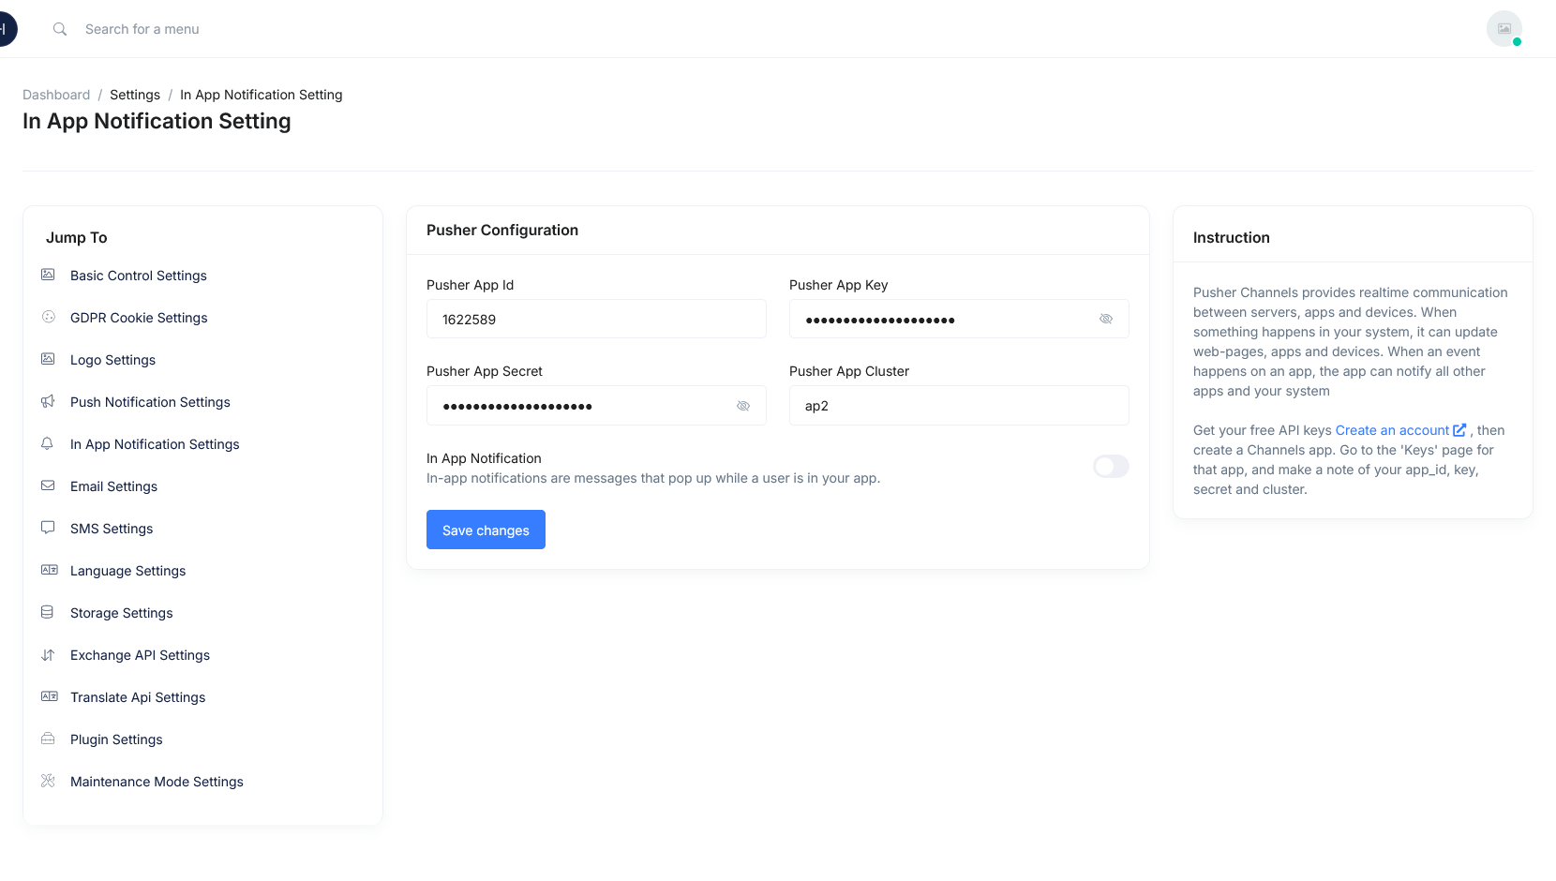Open the user avatar in top bar
This screenshot has height=881, width=1556.
click(x=1504, y=29)
